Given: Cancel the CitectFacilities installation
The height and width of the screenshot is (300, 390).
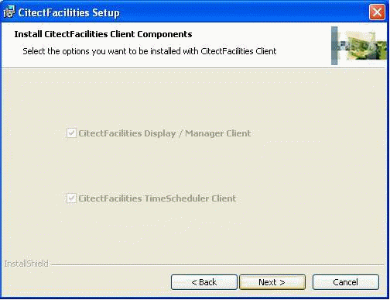Looking at the screenshot, I should (x=346, y=282).
